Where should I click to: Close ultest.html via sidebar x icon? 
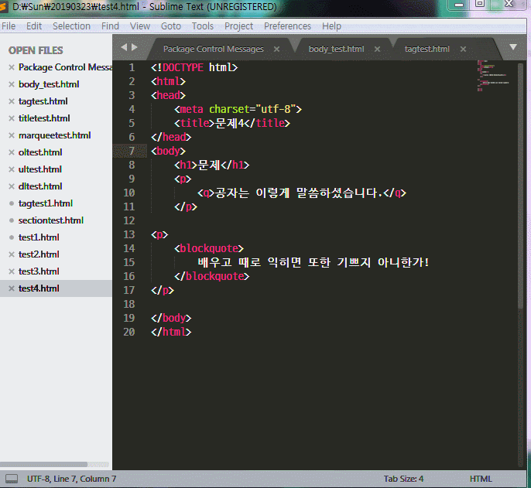(12, 169)
